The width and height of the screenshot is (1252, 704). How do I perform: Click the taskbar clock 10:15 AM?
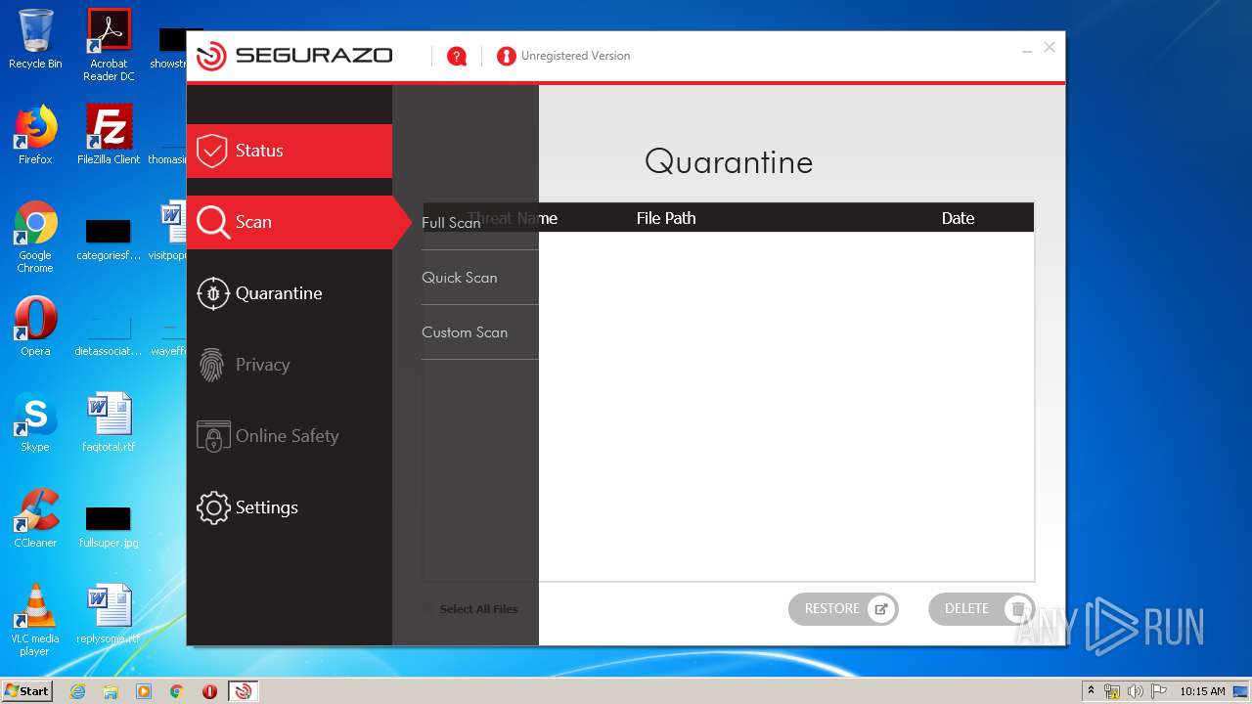click(1202, 691)
